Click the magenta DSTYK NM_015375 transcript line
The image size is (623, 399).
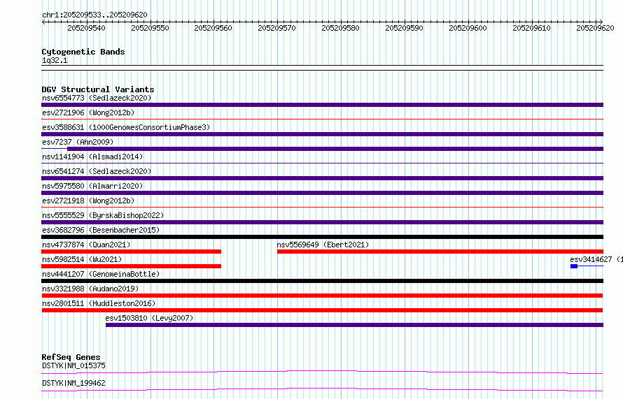pyautogui.click(x=322, y=372)
